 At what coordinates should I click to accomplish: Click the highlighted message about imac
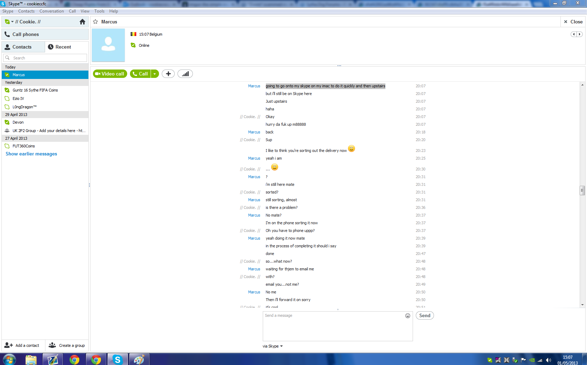(x=325, y=86)
